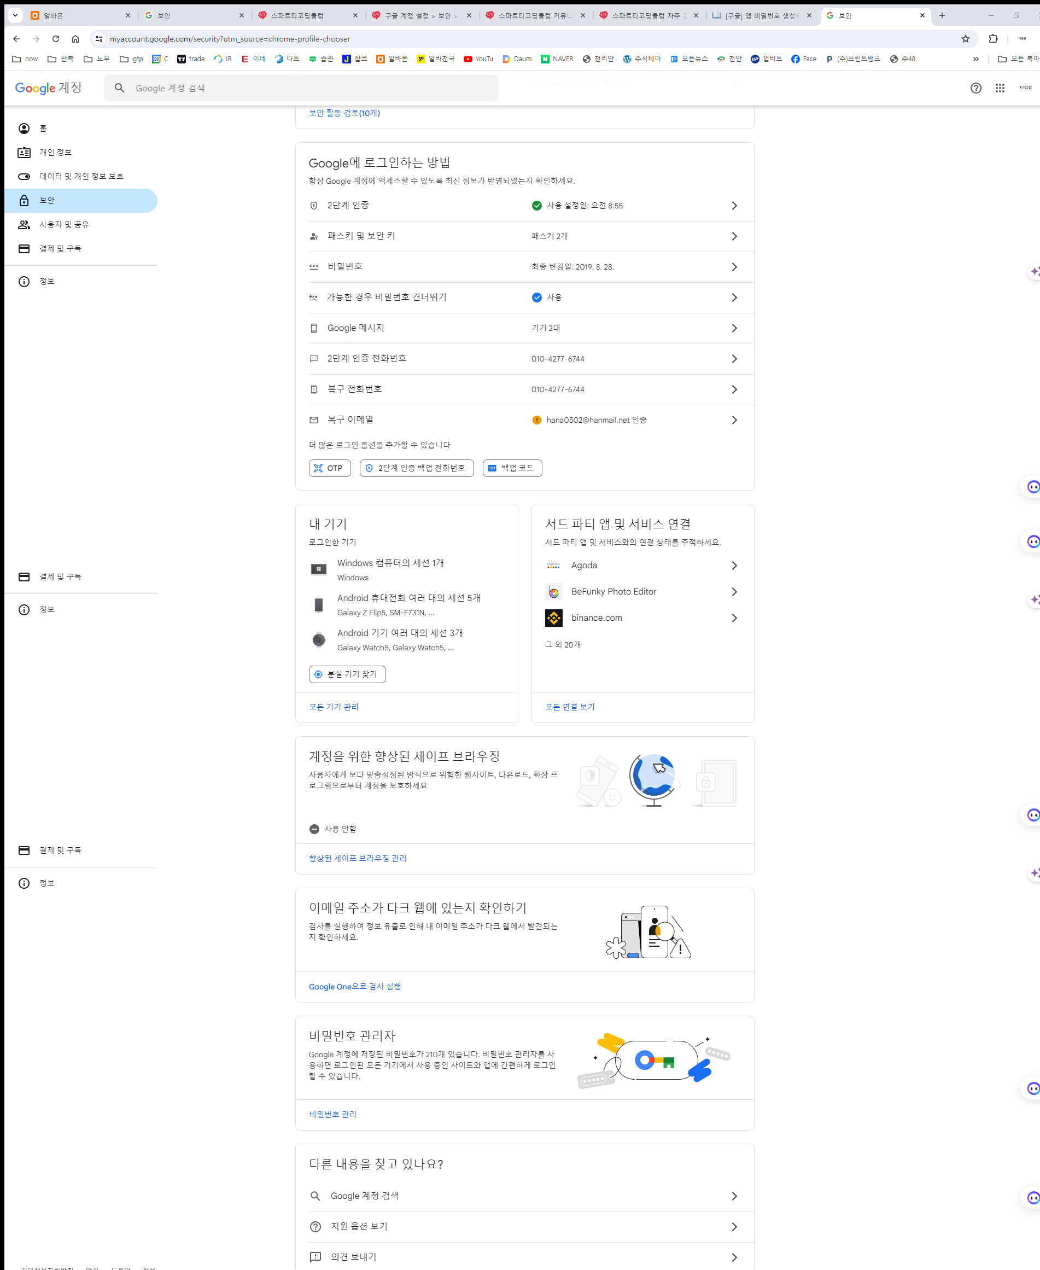Switch to the 알바몬 browser tab
This screenshot has width=1040, height=1270.
pos(80,15)
